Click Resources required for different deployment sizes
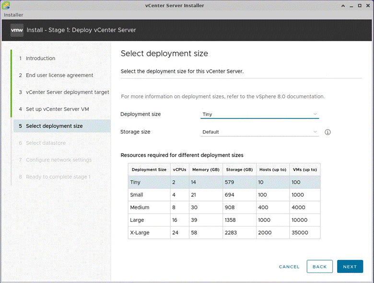The height and width of the screenshot is (283, 374). (x=182, y=155)
